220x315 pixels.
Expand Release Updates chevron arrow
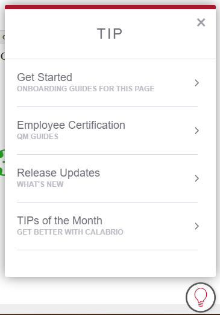pyautogui.click(x=196, y=178)
